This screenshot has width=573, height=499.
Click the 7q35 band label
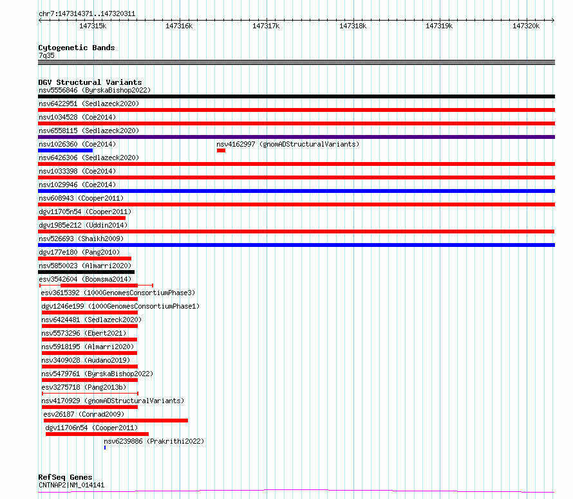(x=46, y=55)
